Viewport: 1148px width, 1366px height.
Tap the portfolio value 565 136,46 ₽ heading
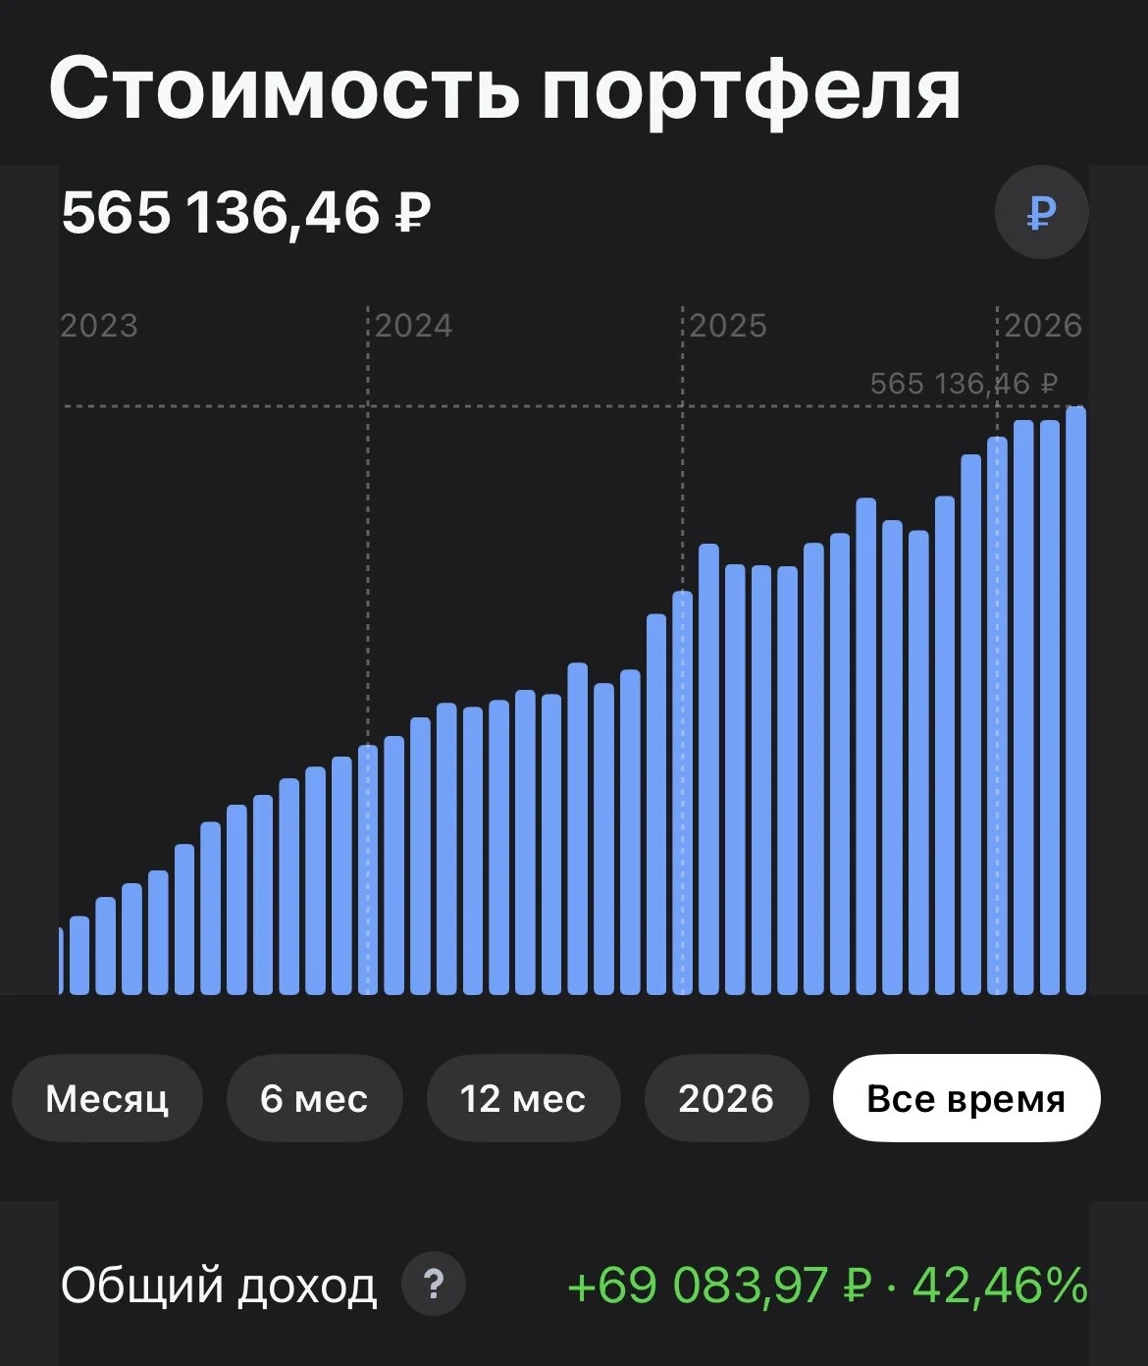(246, 213)
